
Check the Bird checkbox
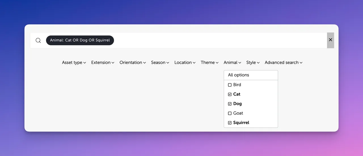(230, 85)
